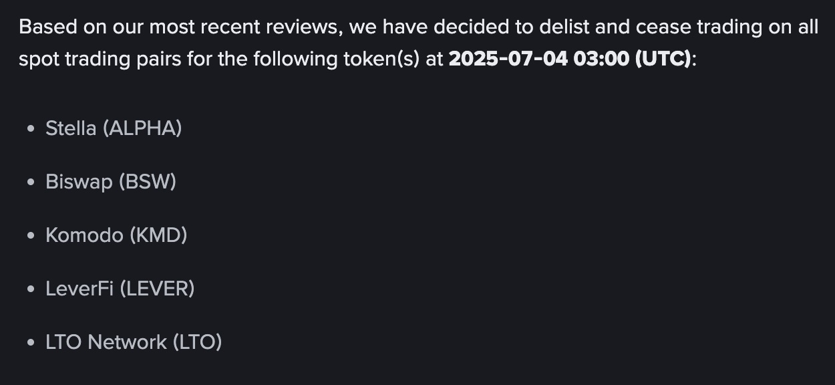The height and width of the screenshot is (385, 835).
Task: Select the ALPHA ticker symbol
Action: [x=142, y=128]
